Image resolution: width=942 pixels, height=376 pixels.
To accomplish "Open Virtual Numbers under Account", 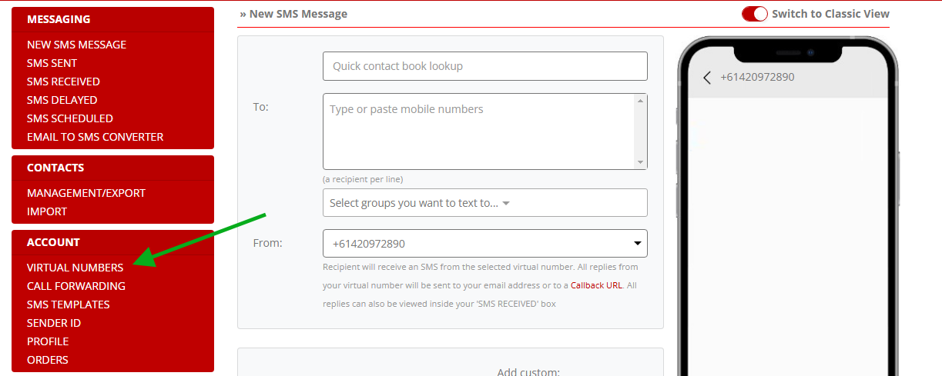I will tap(75, 268).
